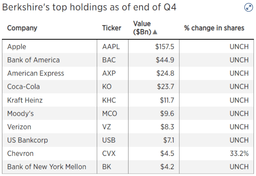Image resolution: width=256 pixels, height=176 pixels.
Task: Sort by % change in shares header
Action: 214,28
